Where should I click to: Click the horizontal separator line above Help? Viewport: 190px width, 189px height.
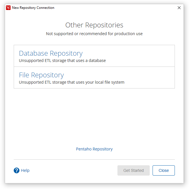coord(94,159)
